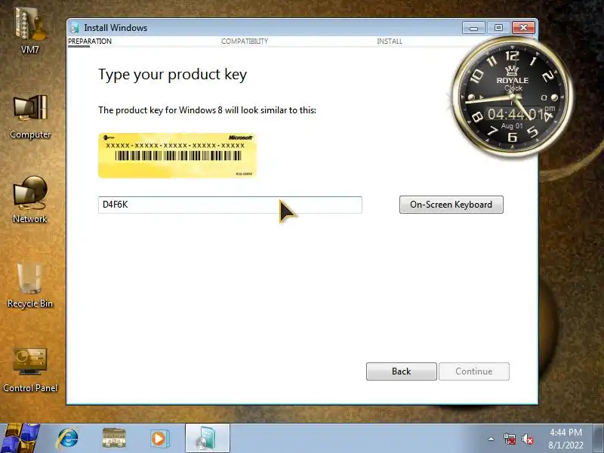Minimize the Install Windows window
Viewport: 604px width, 453px height.
pos(473,28)
